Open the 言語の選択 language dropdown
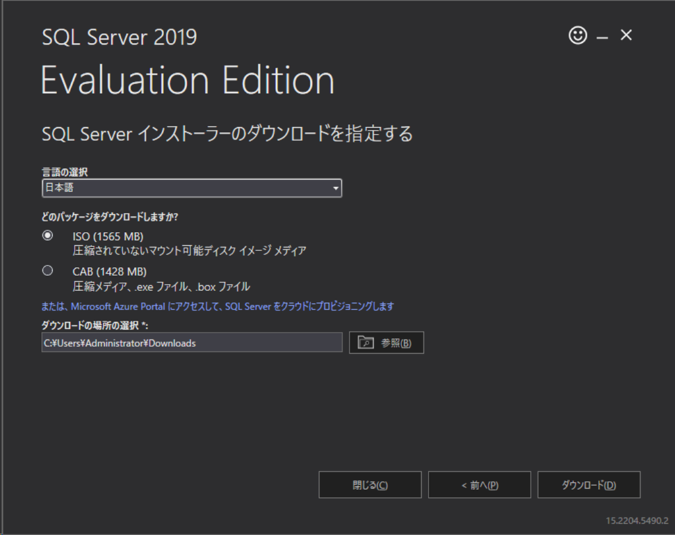 pyautogui.click(x=192, y=188)
